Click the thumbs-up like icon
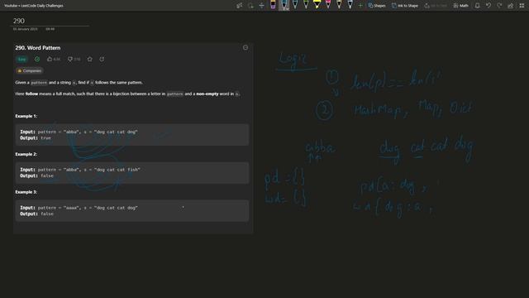 (50, 59)
